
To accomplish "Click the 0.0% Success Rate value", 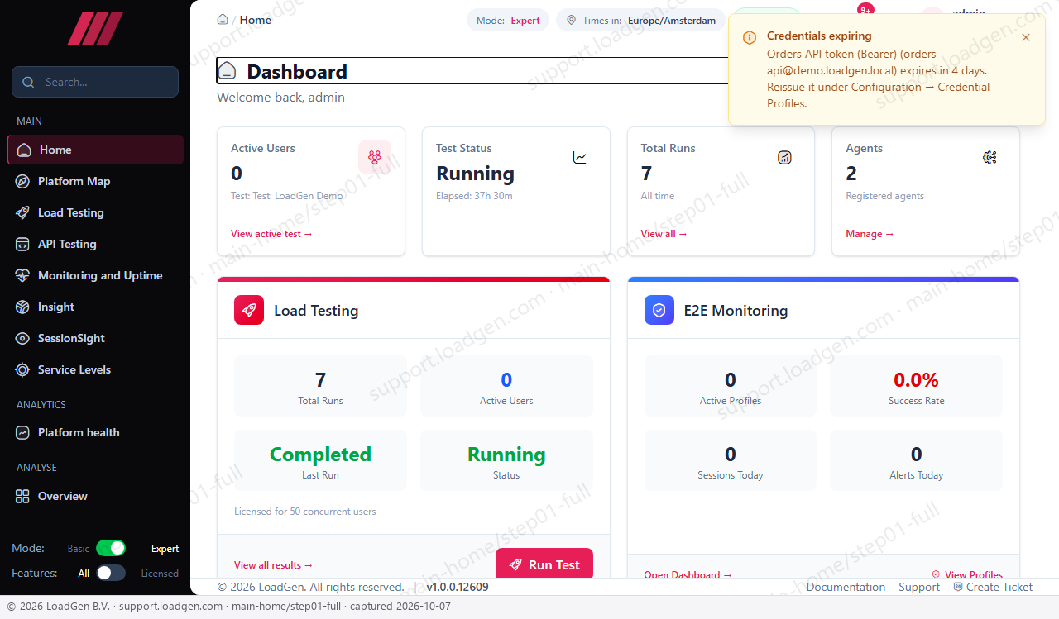I will tap(916, 380).
